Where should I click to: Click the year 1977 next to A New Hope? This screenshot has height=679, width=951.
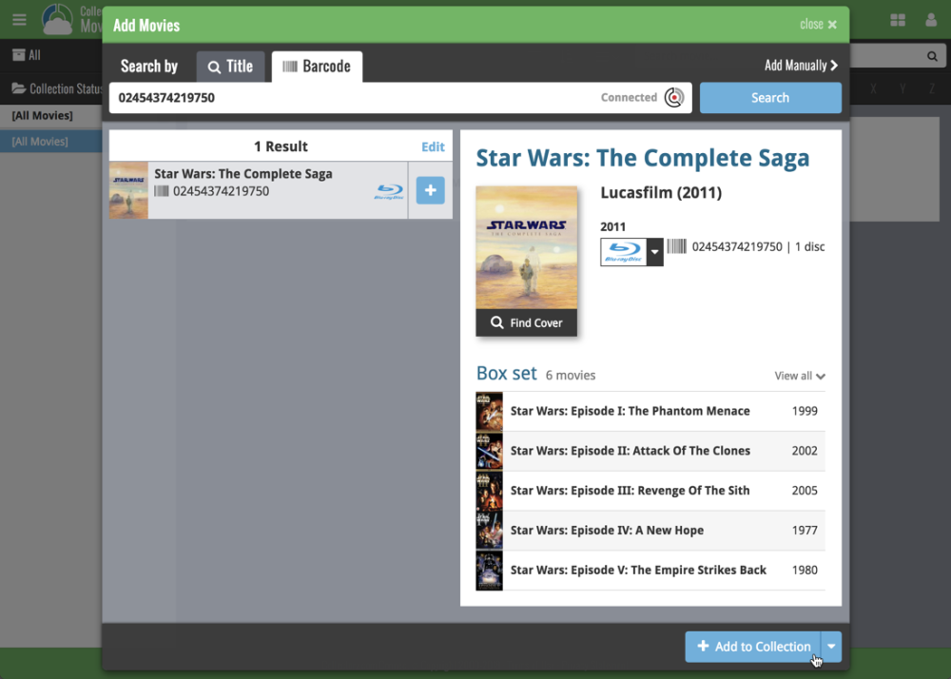pyautogui.click(x=805, y=531)
